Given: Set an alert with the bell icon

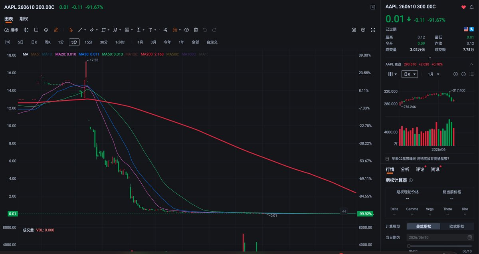Looking at the screenshot, I should [472, 7].
